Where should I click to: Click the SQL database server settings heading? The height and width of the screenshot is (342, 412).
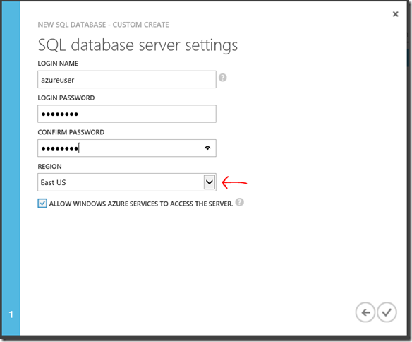pos(138,45)
